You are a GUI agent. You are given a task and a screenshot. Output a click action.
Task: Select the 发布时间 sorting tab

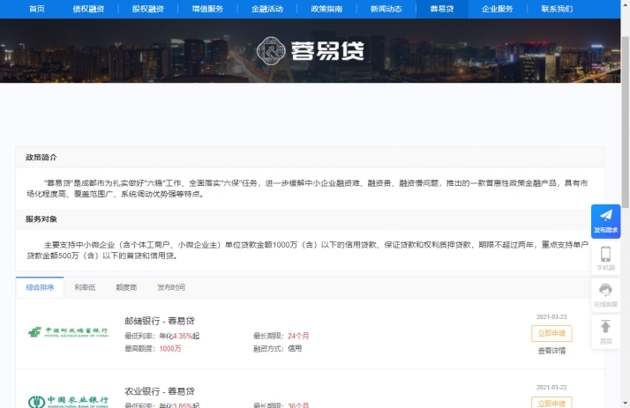click(171, 287)
